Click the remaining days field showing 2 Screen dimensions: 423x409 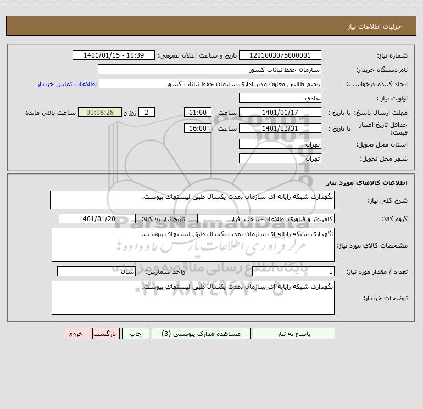pyautogui.click(x=147, y=112)
